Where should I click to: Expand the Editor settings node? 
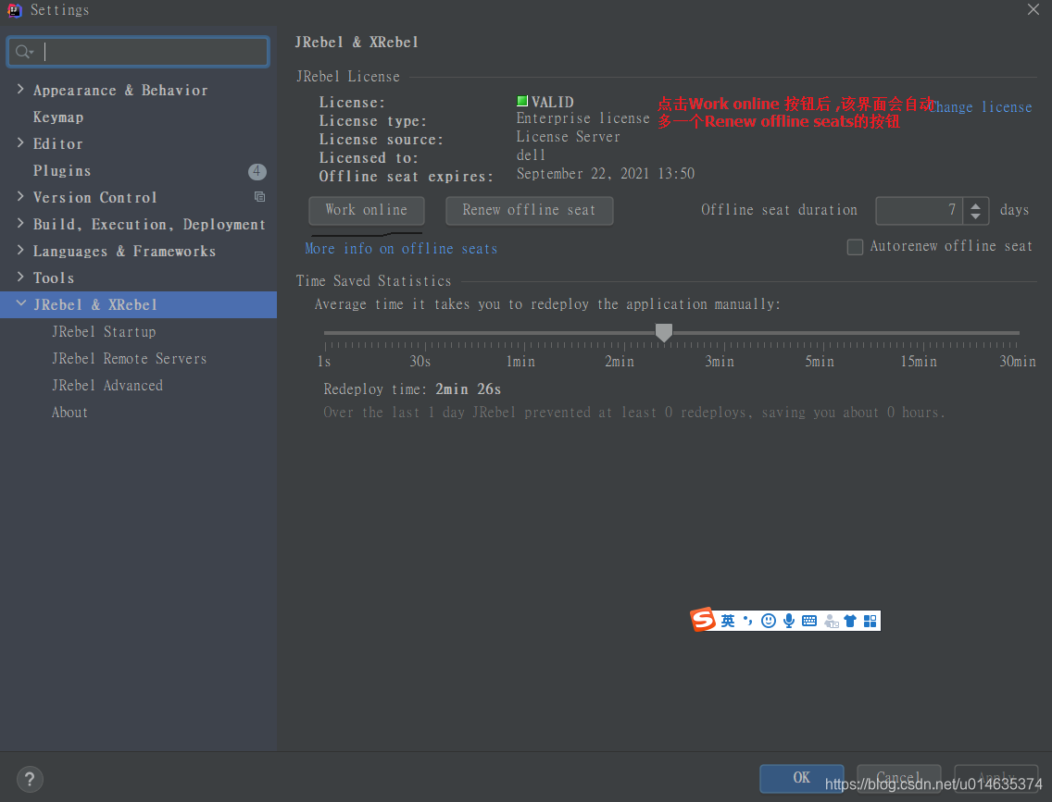pos(20,143)
